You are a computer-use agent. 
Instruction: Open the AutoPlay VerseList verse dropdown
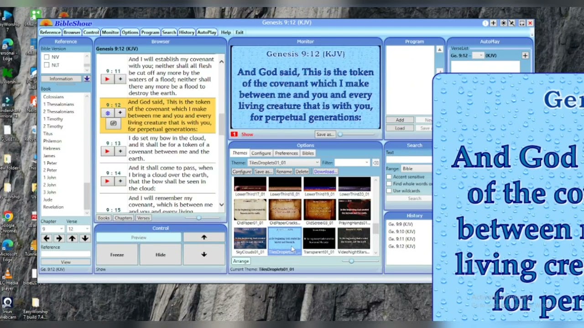point(477,56)
